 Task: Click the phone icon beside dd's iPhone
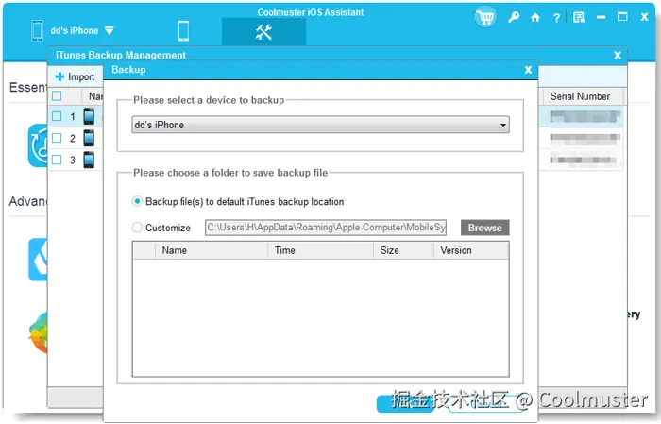pyautogui.click(x=38, y=31)
